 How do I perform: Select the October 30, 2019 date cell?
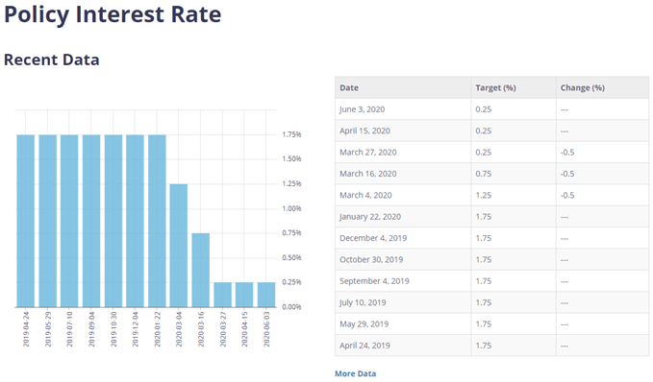click(403, 260)
